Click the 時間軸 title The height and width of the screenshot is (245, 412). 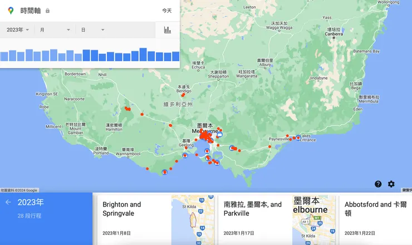31,11
